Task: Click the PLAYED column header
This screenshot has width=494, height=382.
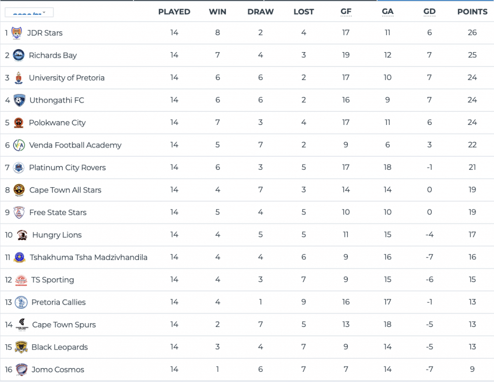Action: tap(174, 12)
